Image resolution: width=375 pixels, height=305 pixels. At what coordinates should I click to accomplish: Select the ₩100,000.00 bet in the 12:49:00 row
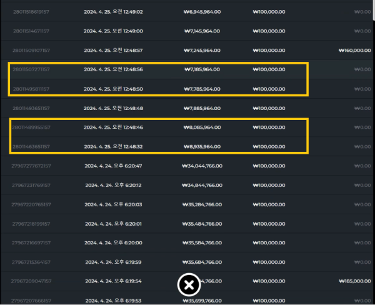click(x=269, y=31)
